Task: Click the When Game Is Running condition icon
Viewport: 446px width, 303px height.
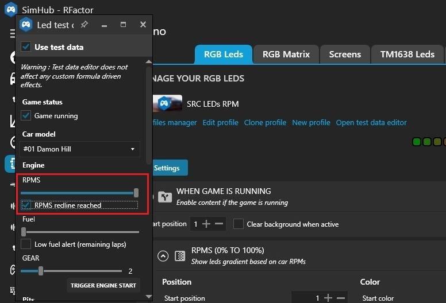Action: click(165, 196)
